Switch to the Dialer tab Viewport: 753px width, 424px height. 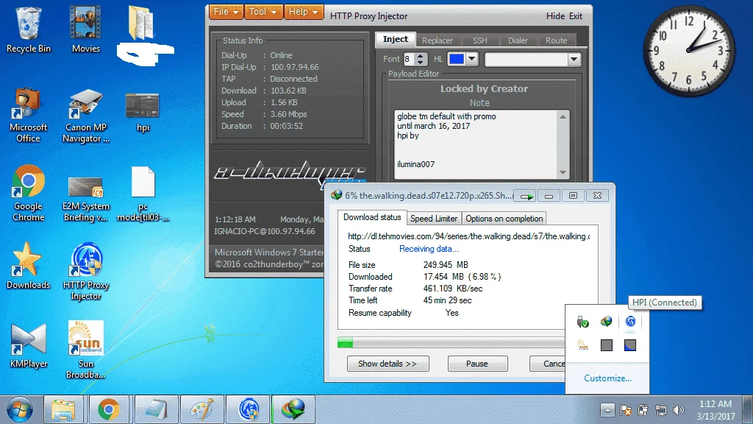518,40
